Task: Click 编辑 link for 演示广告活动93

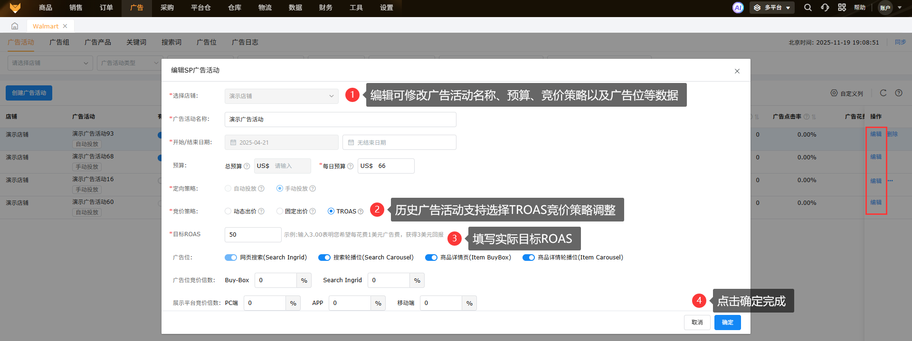Action: tap(876, 134)
